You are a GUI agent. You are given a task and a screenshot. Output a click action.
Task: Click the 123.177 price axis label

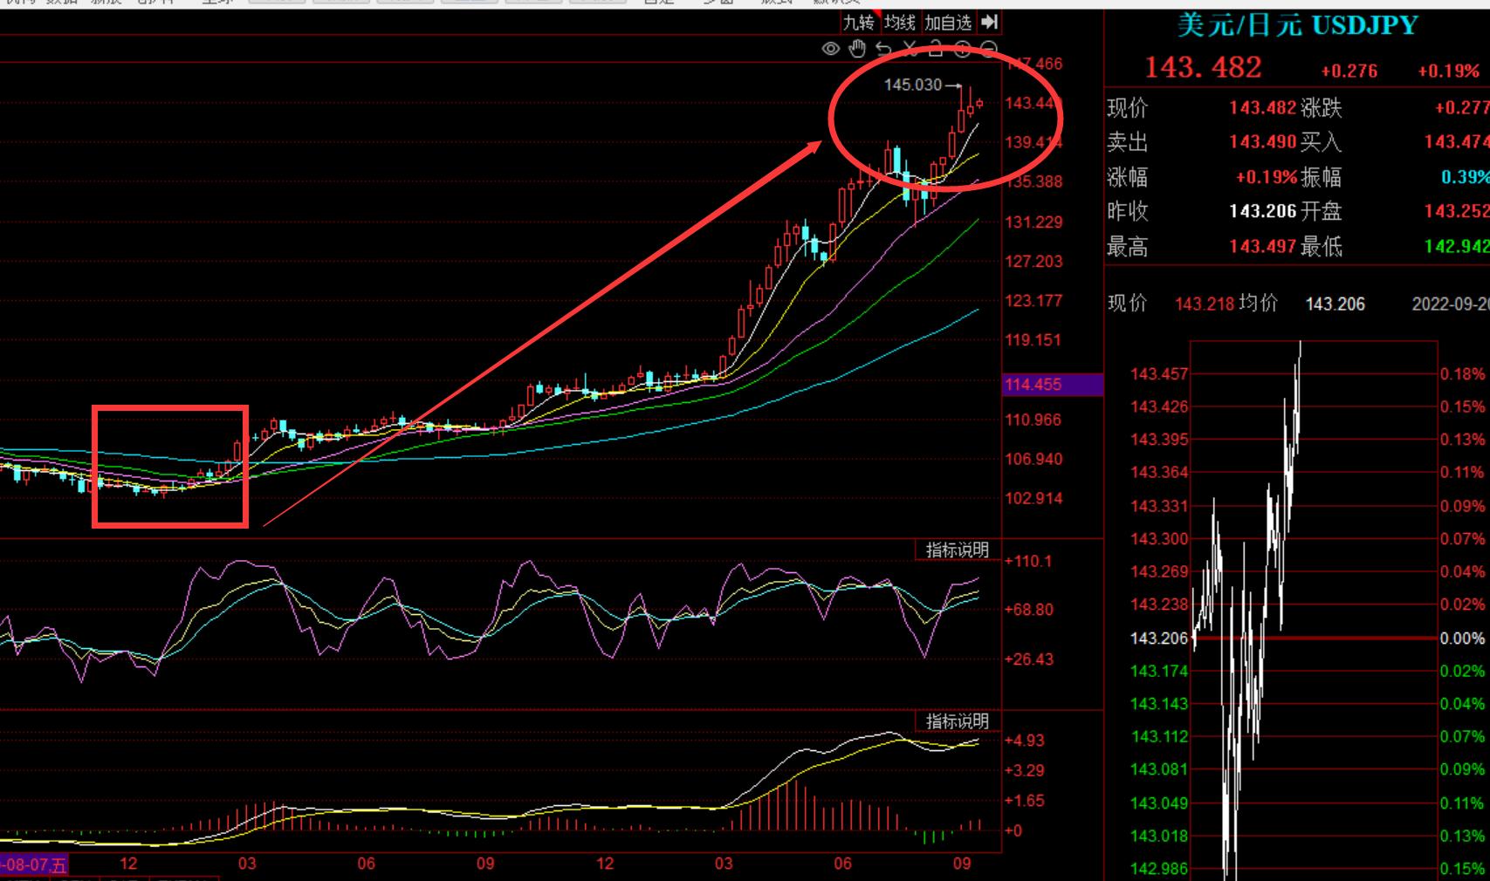pyautogui.click(x=1033, y=300)
